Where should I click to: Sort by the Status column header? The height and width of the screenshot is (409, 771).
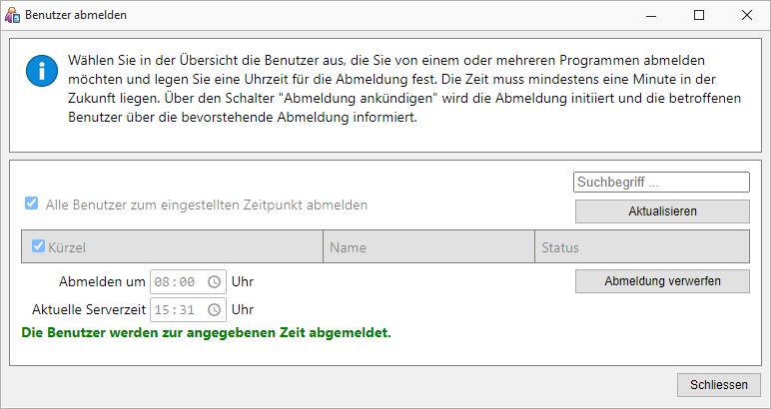(x=560, y=247)
